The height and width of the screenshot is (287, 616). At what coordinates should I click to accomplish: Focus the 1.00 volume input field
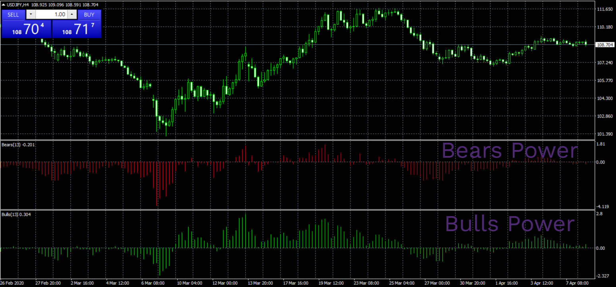(52, 14)
